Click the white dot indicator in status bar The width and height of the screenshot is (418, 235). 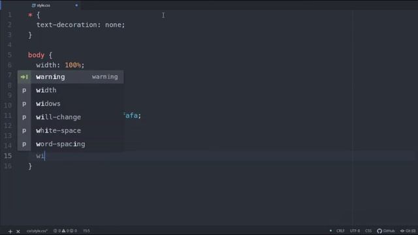pyautogui.click(x=330, y=230)
